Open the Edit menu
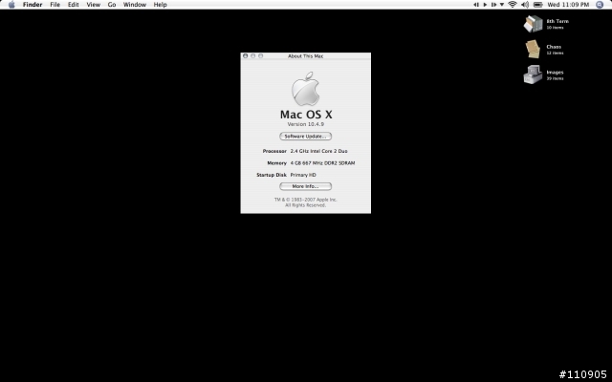The height and width of the screenshot is (382, 612). click(x=74, y=5)
